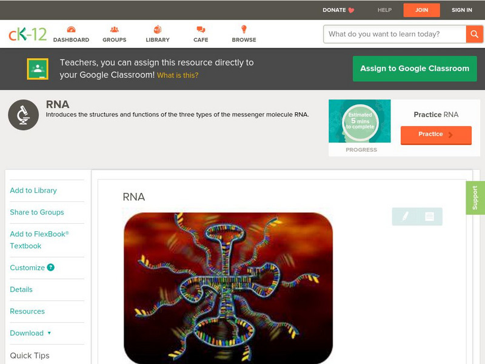Viewport: 485px width, 364px height.
Task: Open the Browse lightbulb icon
Action: pyautogui.click(x=244, y=29)
